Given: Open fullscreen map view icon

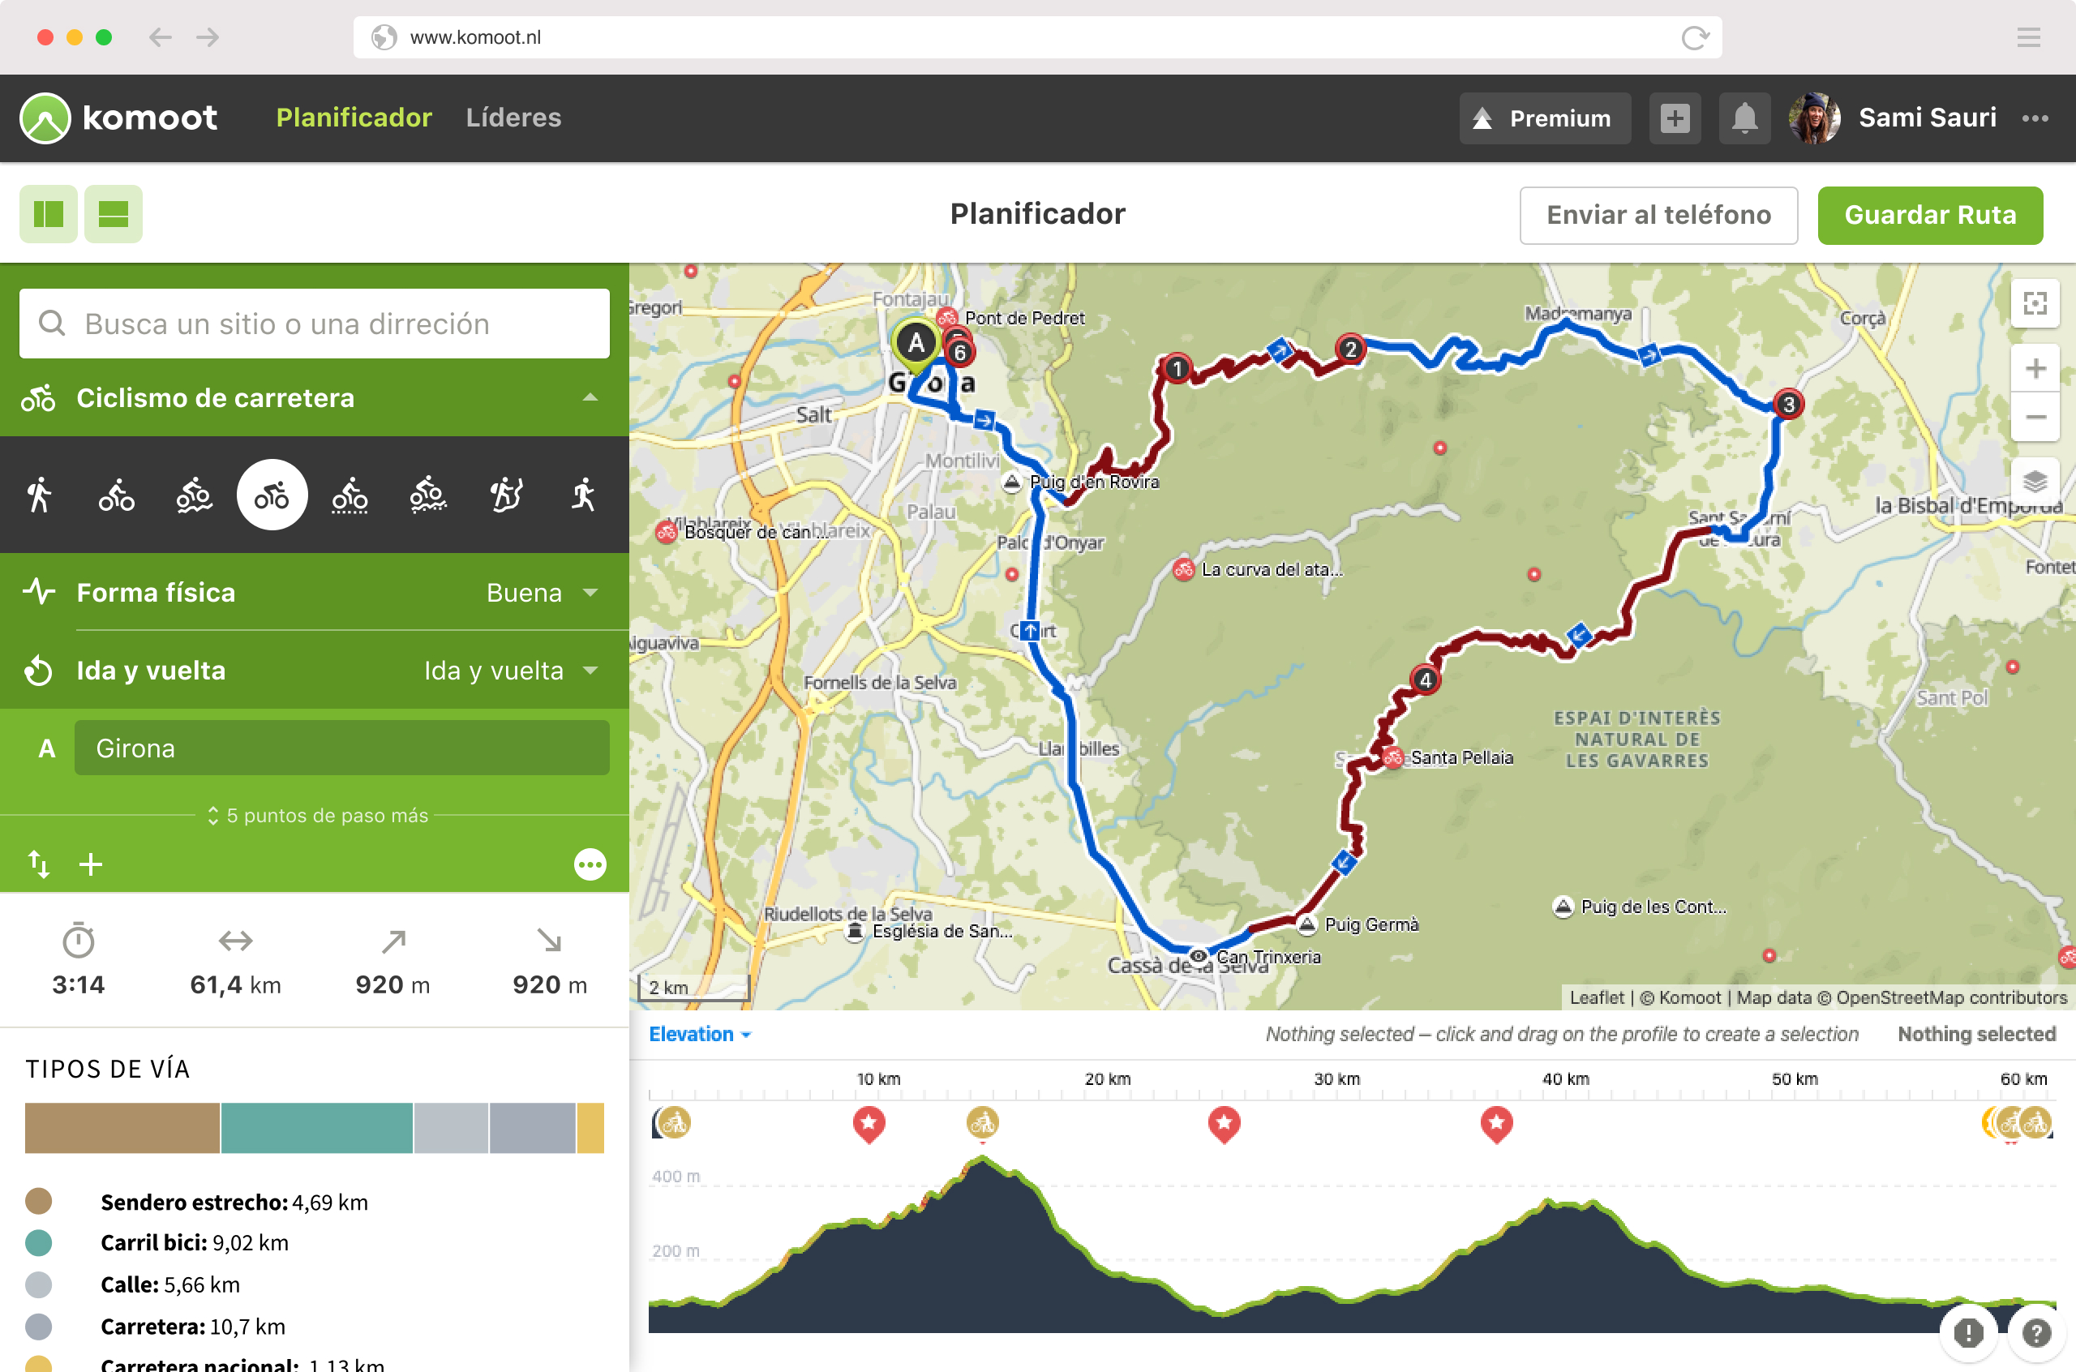Looking at the screenshot, I should pos(2035,303).
